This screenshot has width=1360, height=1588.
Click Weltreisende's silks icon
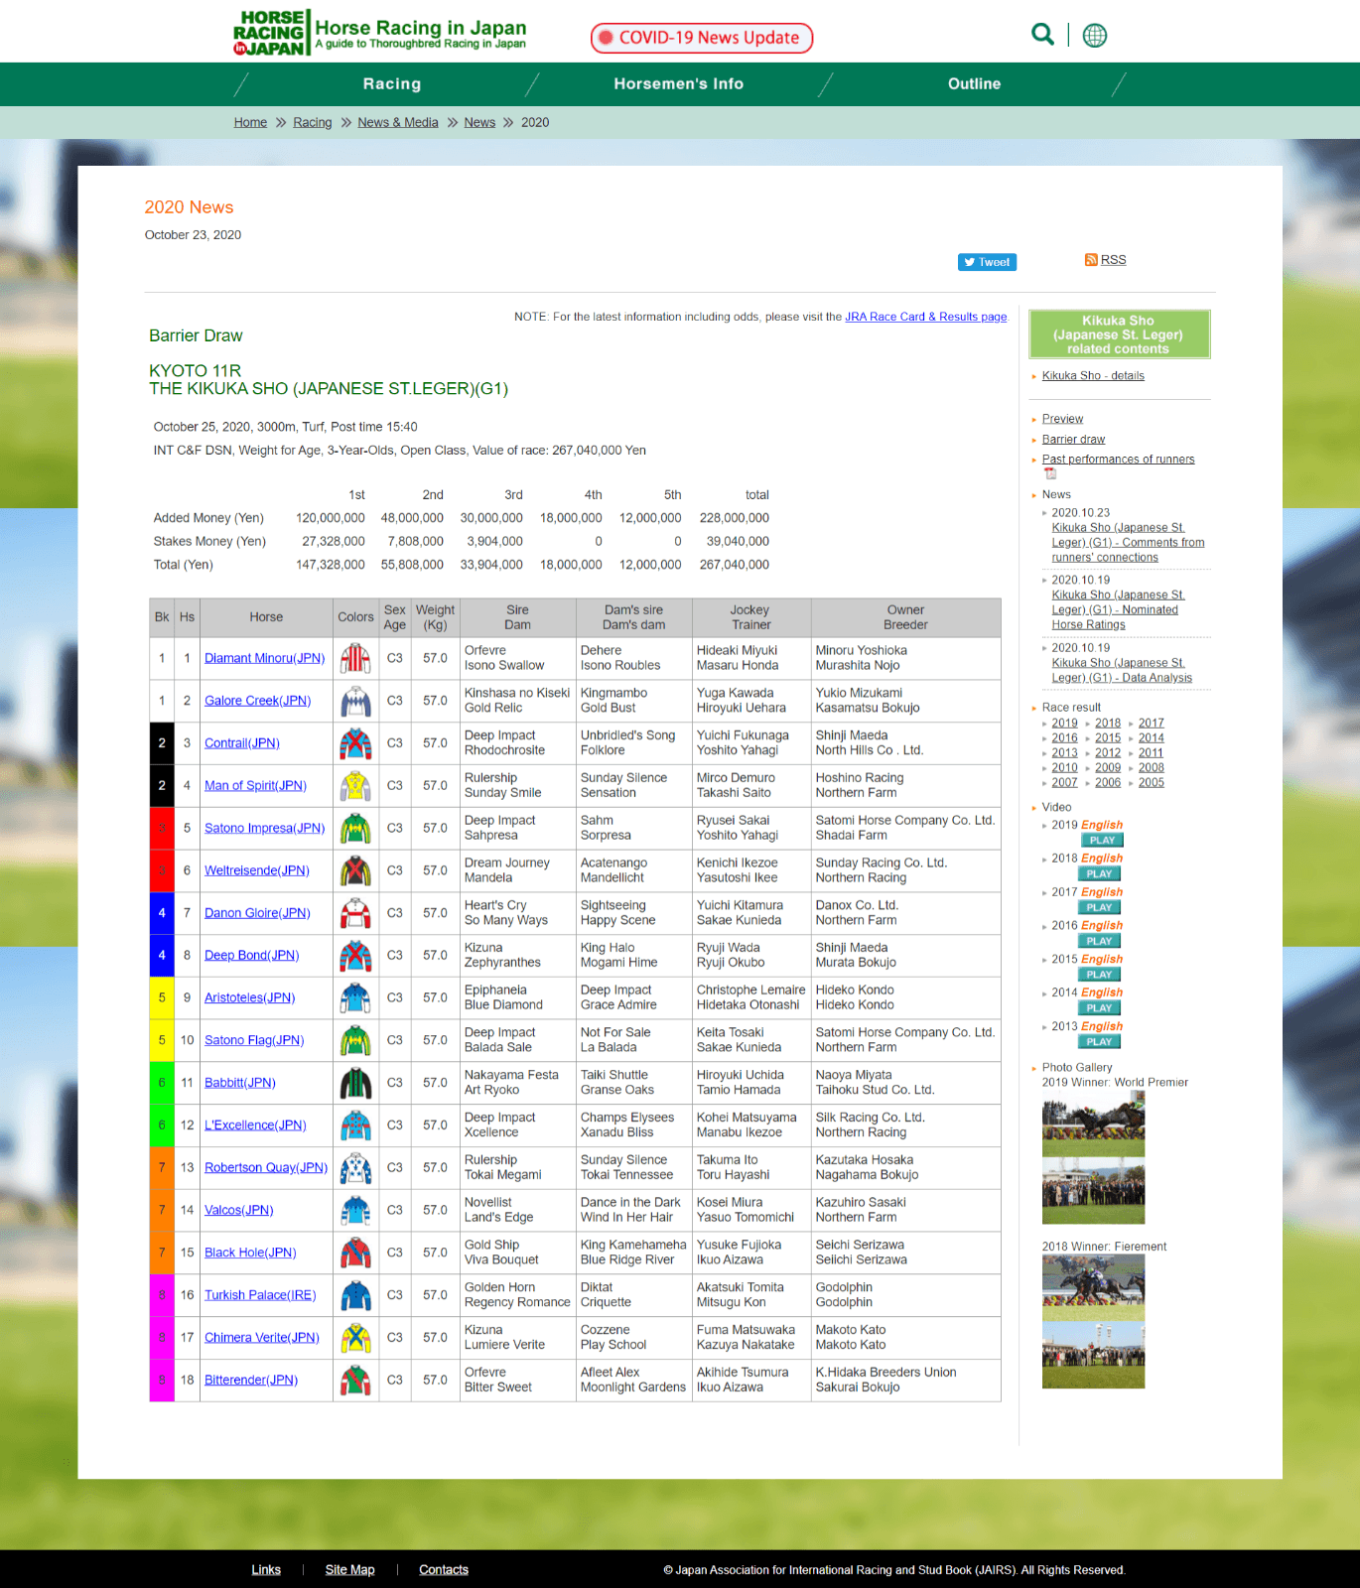point(355,870)
